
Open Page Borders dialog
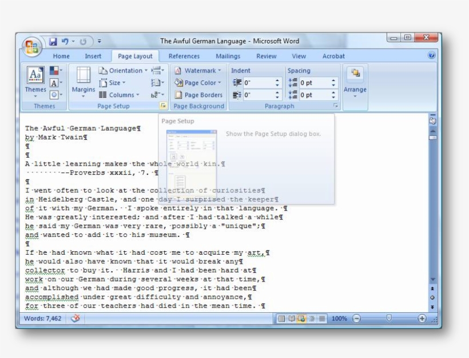coord(198,95)
